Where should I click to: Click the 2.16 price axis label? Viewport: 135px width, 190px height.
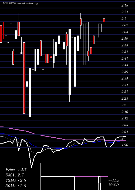click(125, 112)
